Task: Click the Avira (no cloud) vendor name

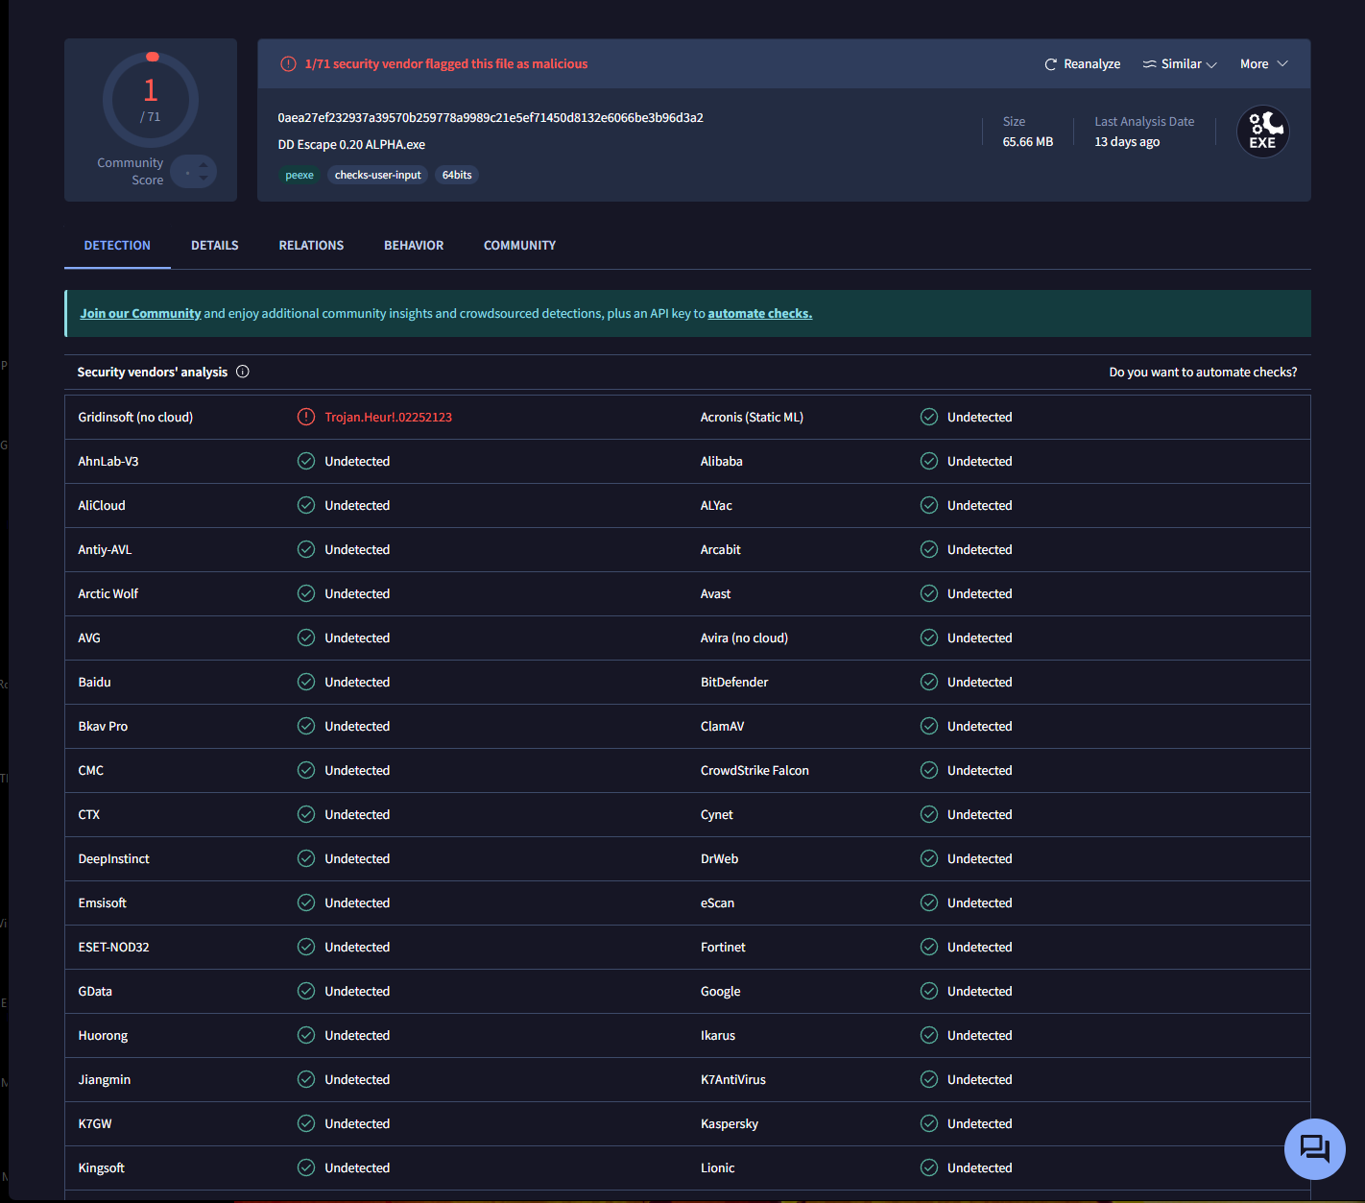Action: [x=744, y=638]
